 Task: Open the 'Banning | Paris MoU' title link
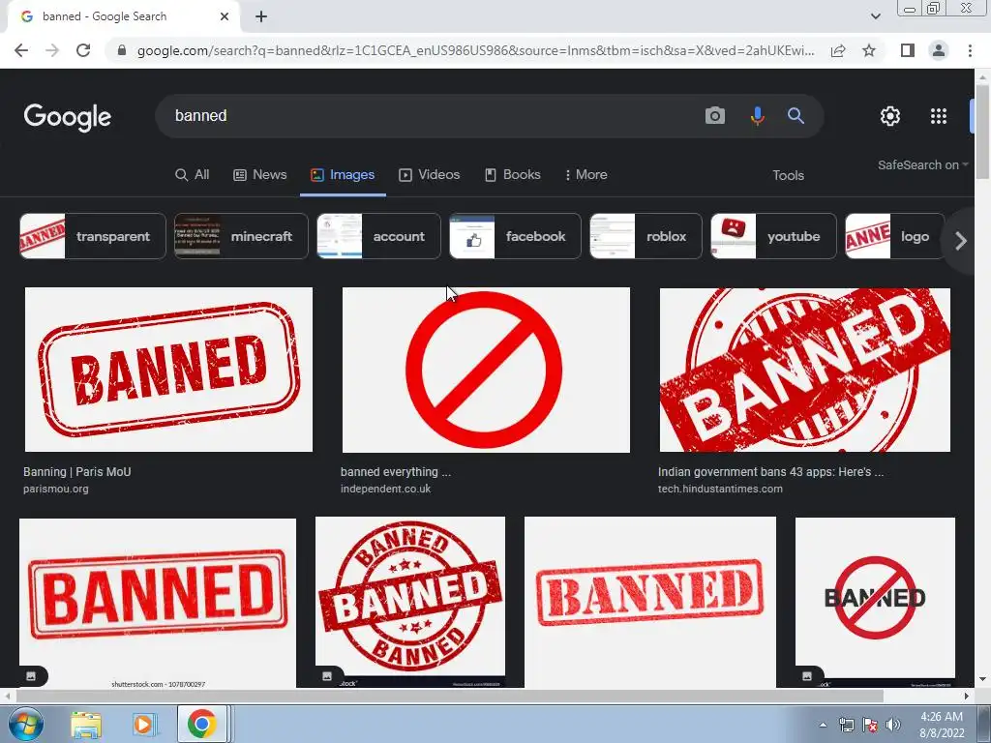tap(77, 472)
